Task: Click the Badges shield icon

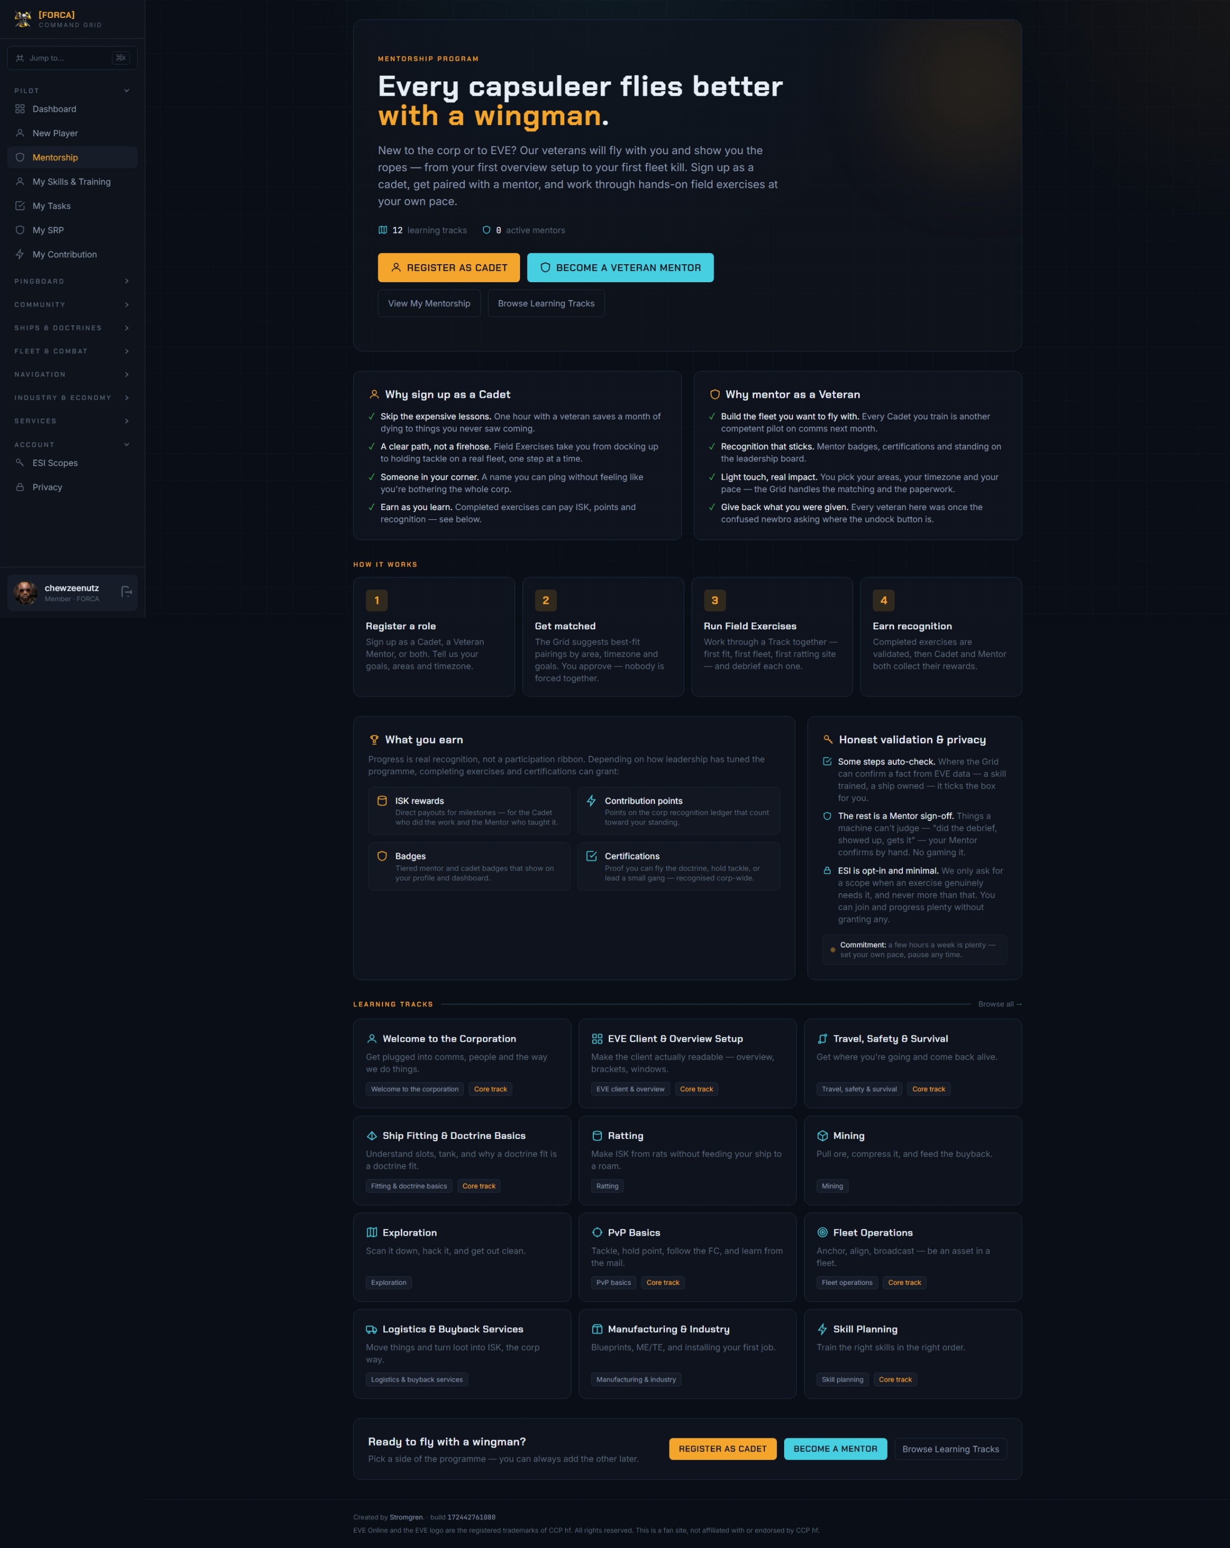Action: (382, 857)
